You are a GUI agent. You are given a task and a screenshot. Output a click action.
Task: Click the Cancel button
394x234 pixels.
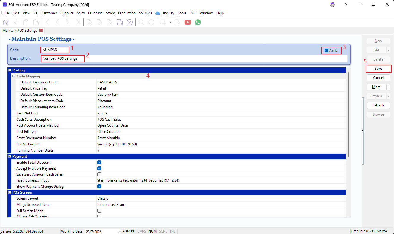[378, 78]
